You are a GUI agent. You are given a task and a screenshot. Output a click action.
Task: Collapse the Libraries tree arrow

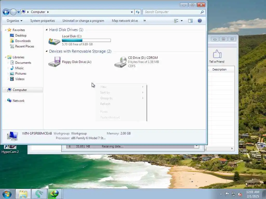point(5,57)
